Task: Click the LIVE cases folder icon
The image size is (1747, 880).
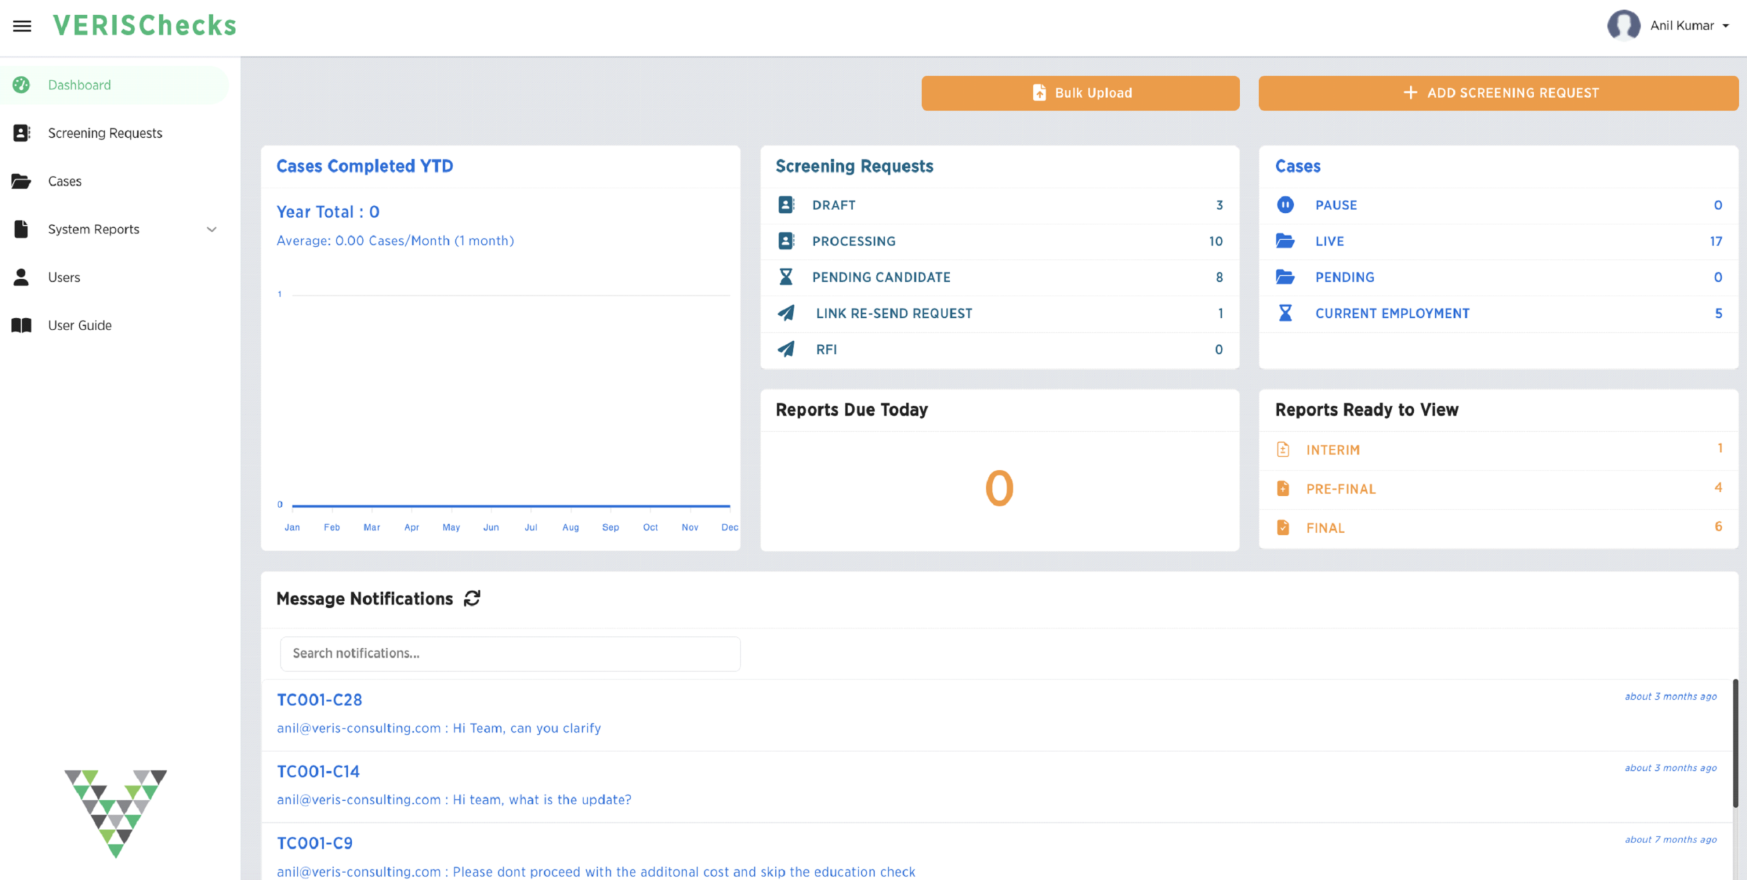Action: [1285, 241]
